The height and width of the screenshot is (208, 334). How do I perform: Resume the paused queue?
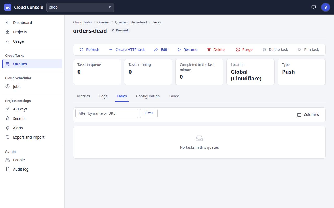point(187,50)
